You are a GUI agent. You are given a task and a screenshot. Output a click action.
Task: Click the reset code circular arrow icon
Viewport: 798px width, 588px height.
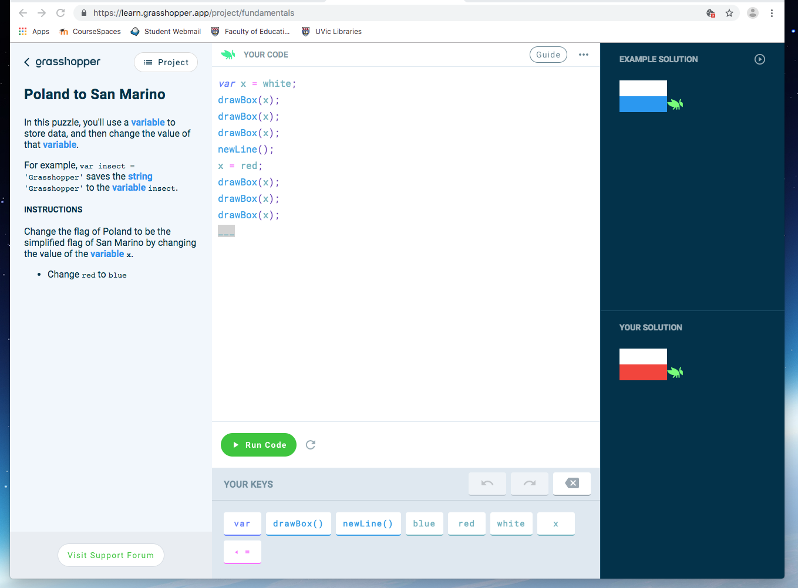pyautogui.click(x=311, y=445)
